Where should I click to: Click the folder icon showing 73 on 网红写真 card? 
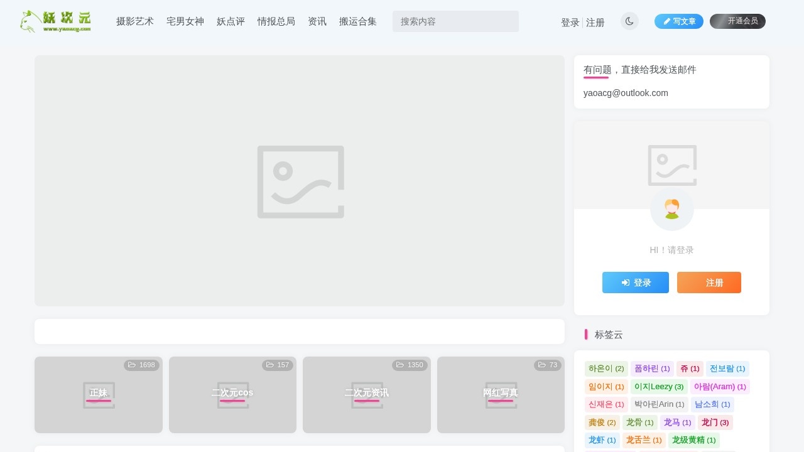541,365
